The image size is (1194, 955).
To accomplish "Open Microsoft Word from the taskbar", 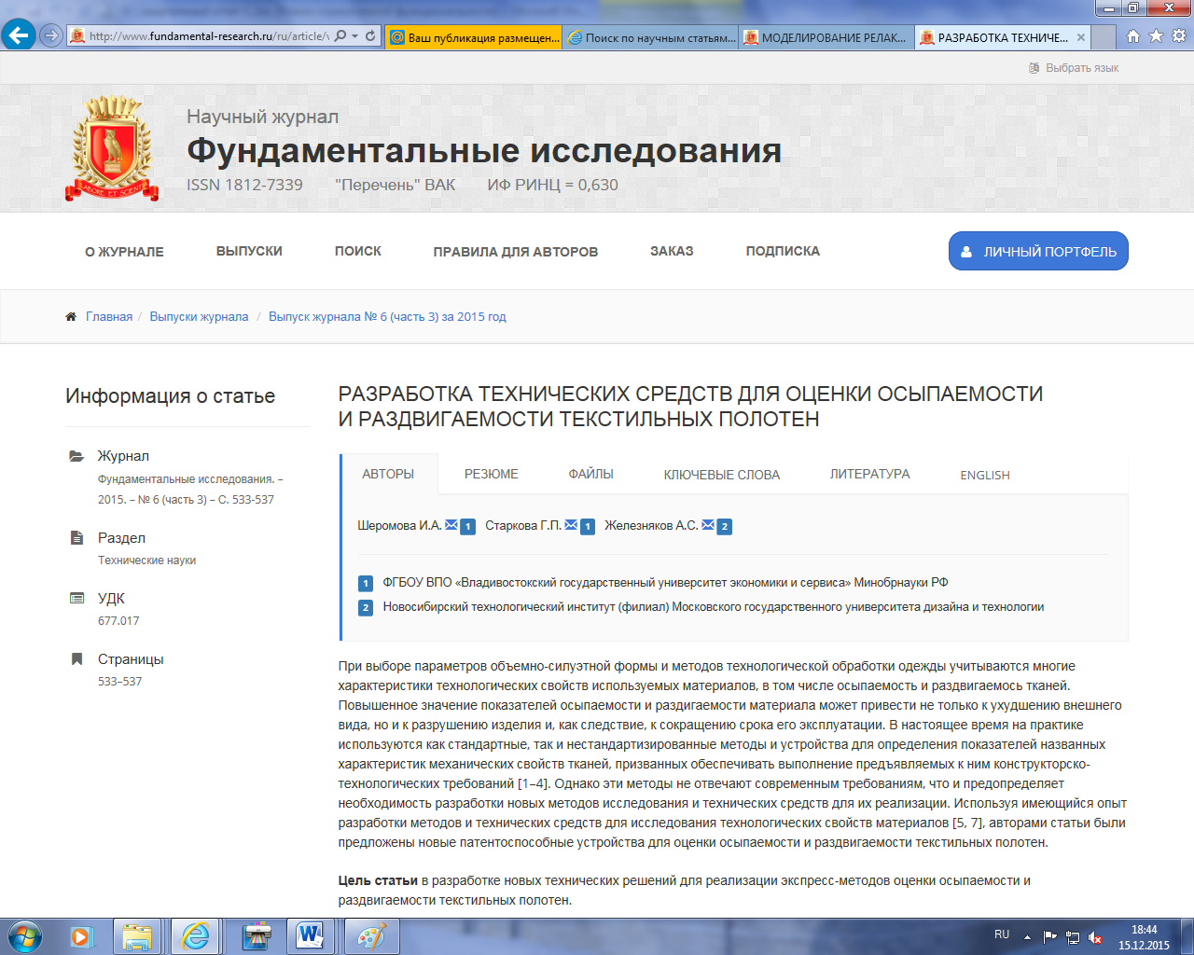I will pos(310,935).
